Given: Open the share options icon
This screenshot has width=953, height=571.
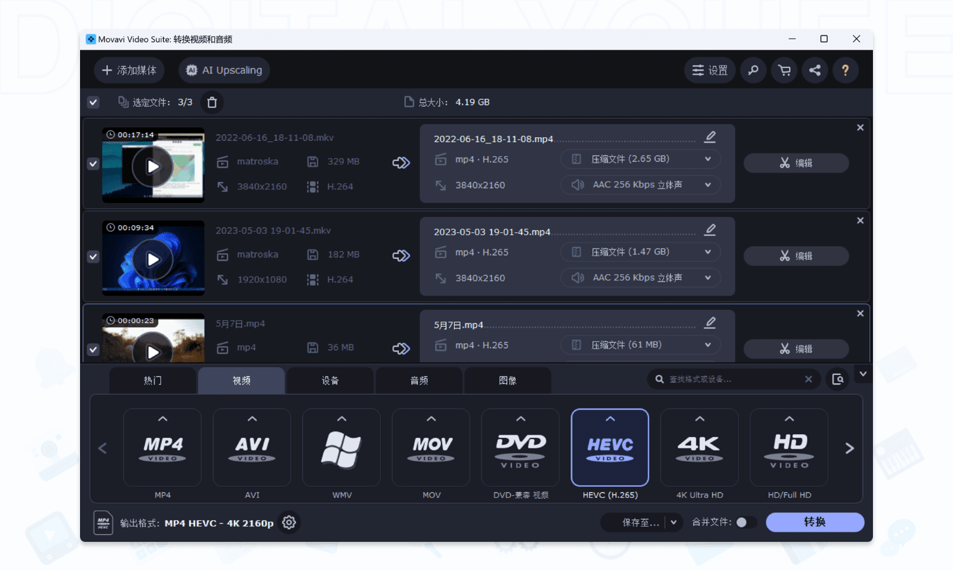Looking at the screenshot, I should [814, 70].
